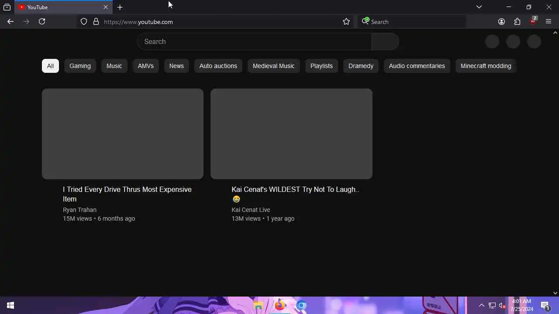559x314 pixels.
Task: Open the Firefox account icon
Action: coord(501,21)
